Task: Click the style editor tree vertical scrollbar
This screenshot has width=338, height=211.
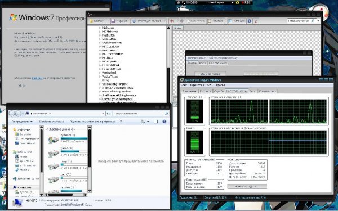Action: click(x=168, y=64)
